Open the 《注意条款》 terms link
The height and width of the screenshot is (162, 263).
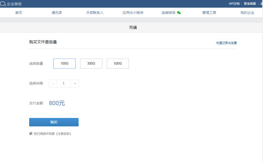point(63,134)
